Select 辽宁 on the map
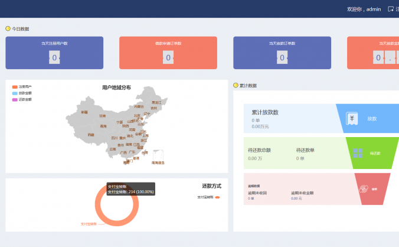The width and height of the screenshot is (399, 247). click(147, 113)
